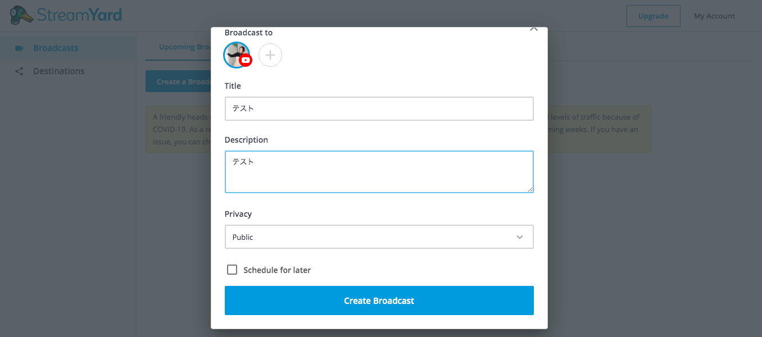Screen dimensions: 762x337
Task: Click the Description textarea resize handle
Action: [x=530, y=189]
